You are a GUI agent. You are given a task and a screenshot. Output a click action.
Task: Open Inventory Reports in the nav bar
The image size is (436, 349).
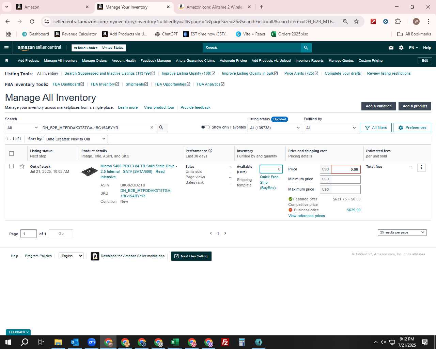pos(310,61)
